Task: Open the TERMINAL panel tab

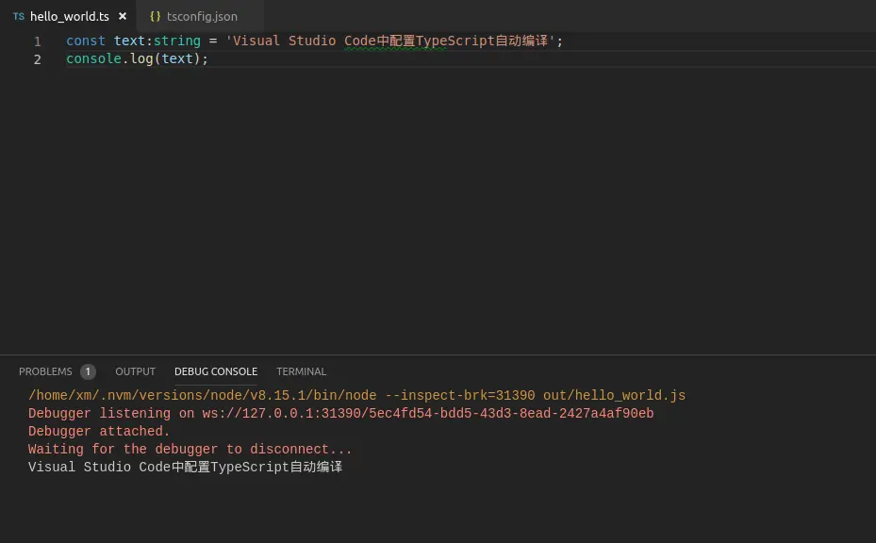Action: click(301, 371)
